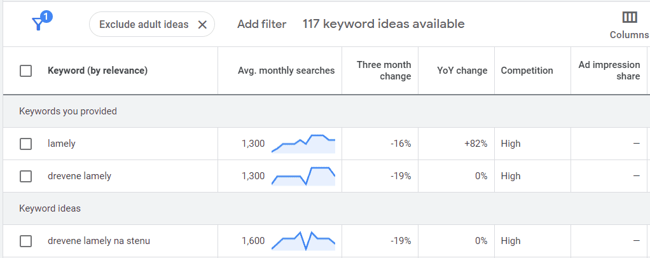Tick the drevene lamely na stenu checkbox
Viewport: 650px width, 258px height.
[x=25, y=241]
